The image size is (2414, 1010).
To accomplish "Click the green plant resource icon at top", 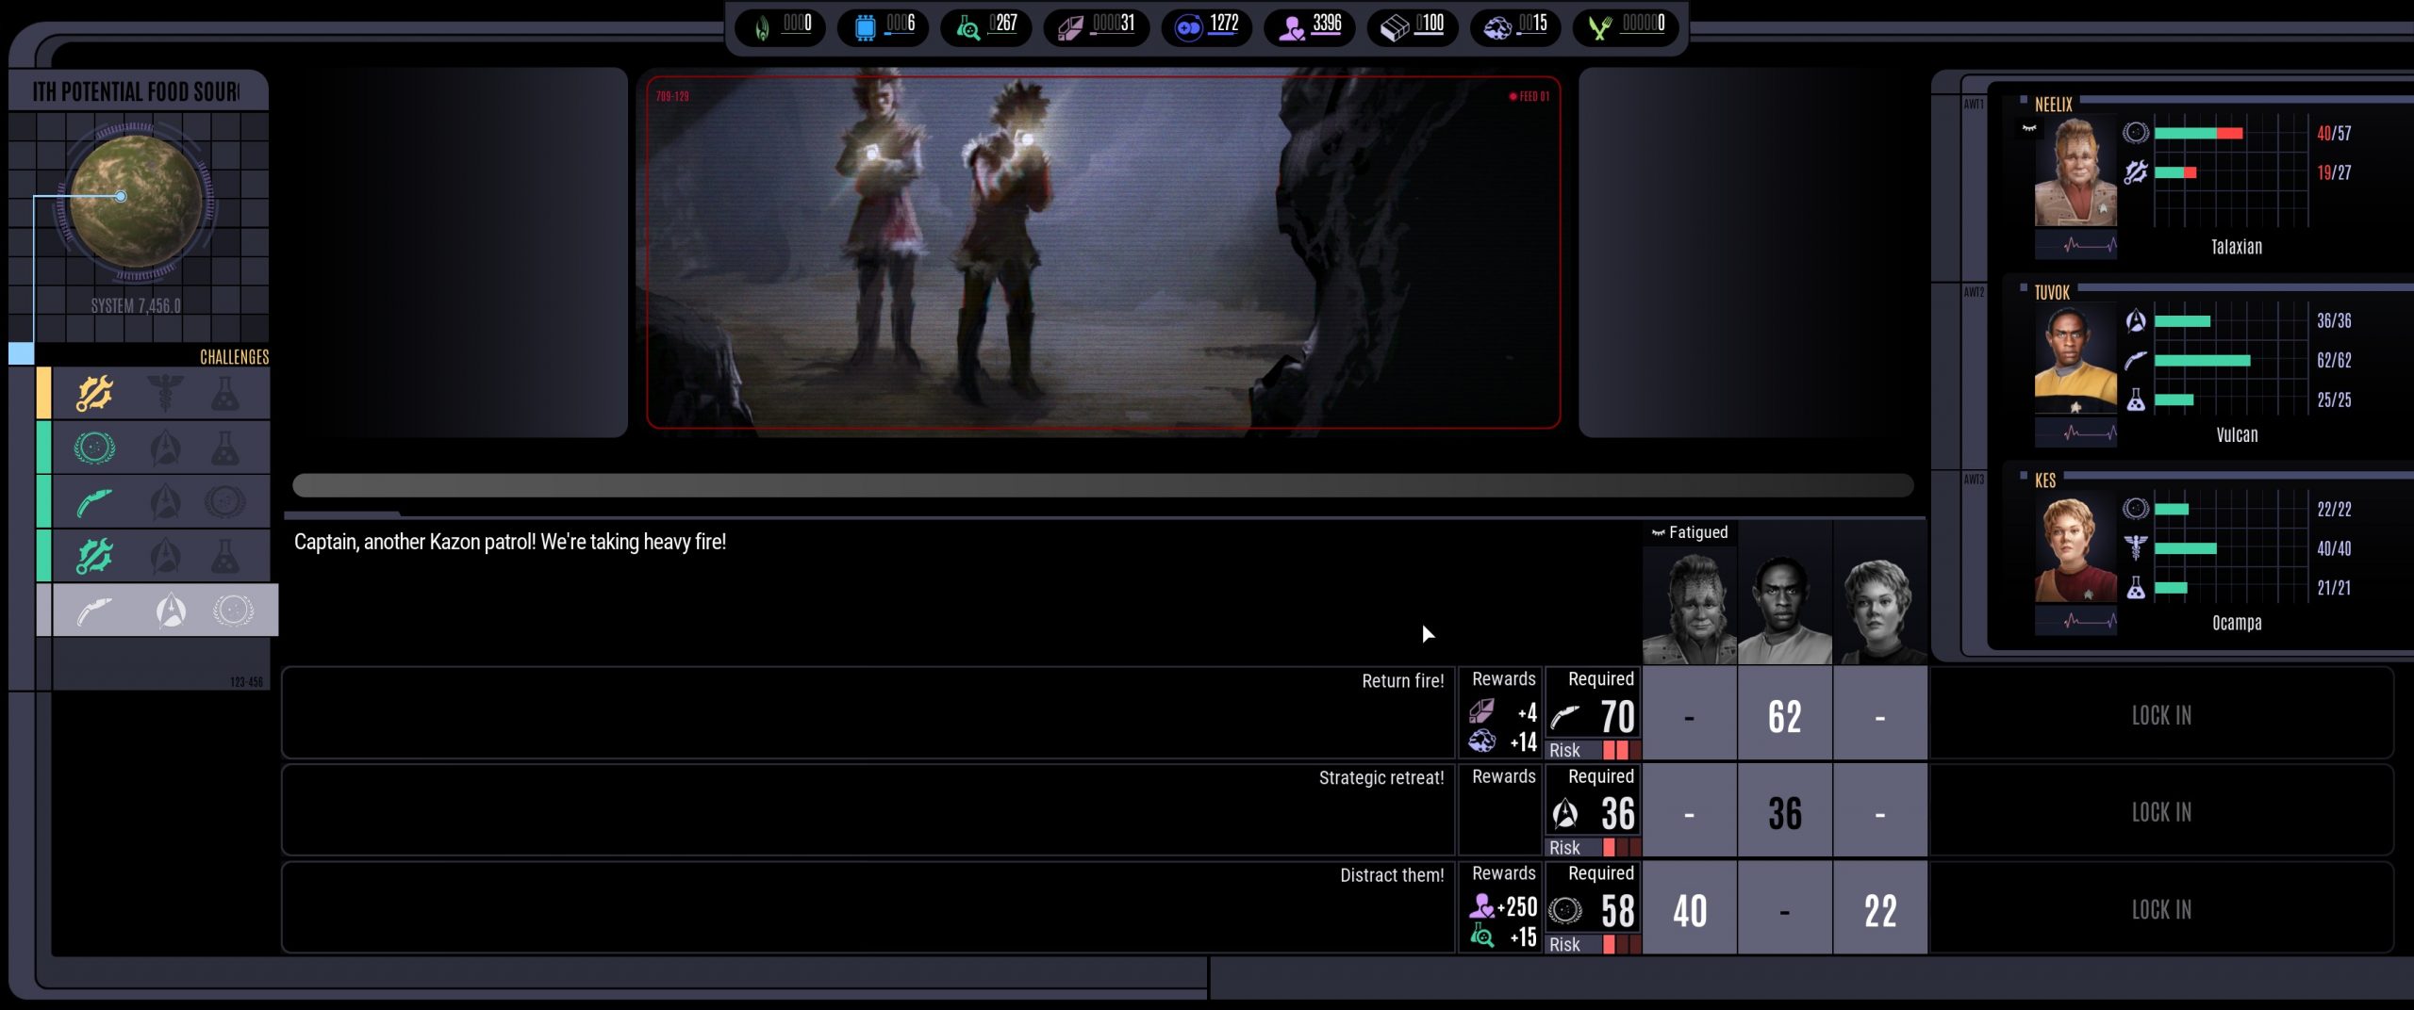I will (1599, 27).
